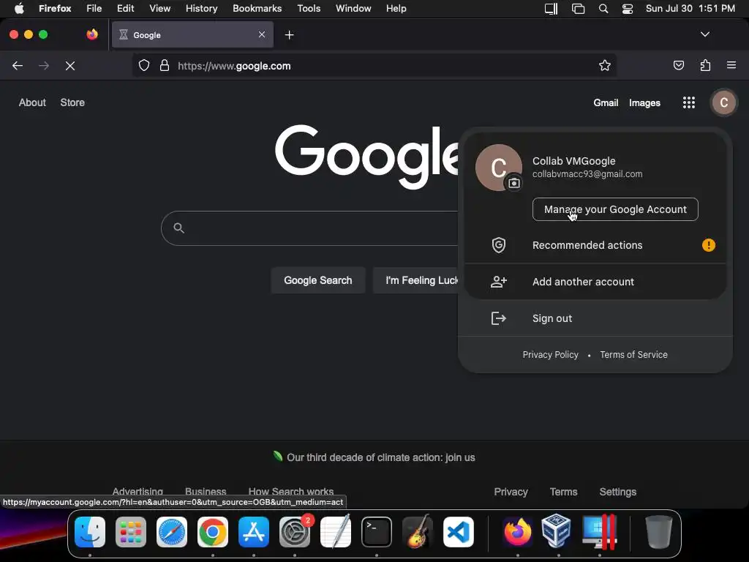Open the Privacy Policy link

550,355
